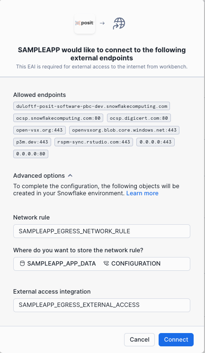The width and height of the screenshot is (205, 353).
Task: Cancel the external endpoints dialog
Action: (140, 340)
